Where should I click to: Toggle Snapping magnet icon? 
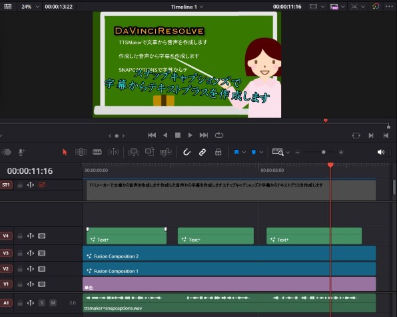coord(187,152)
